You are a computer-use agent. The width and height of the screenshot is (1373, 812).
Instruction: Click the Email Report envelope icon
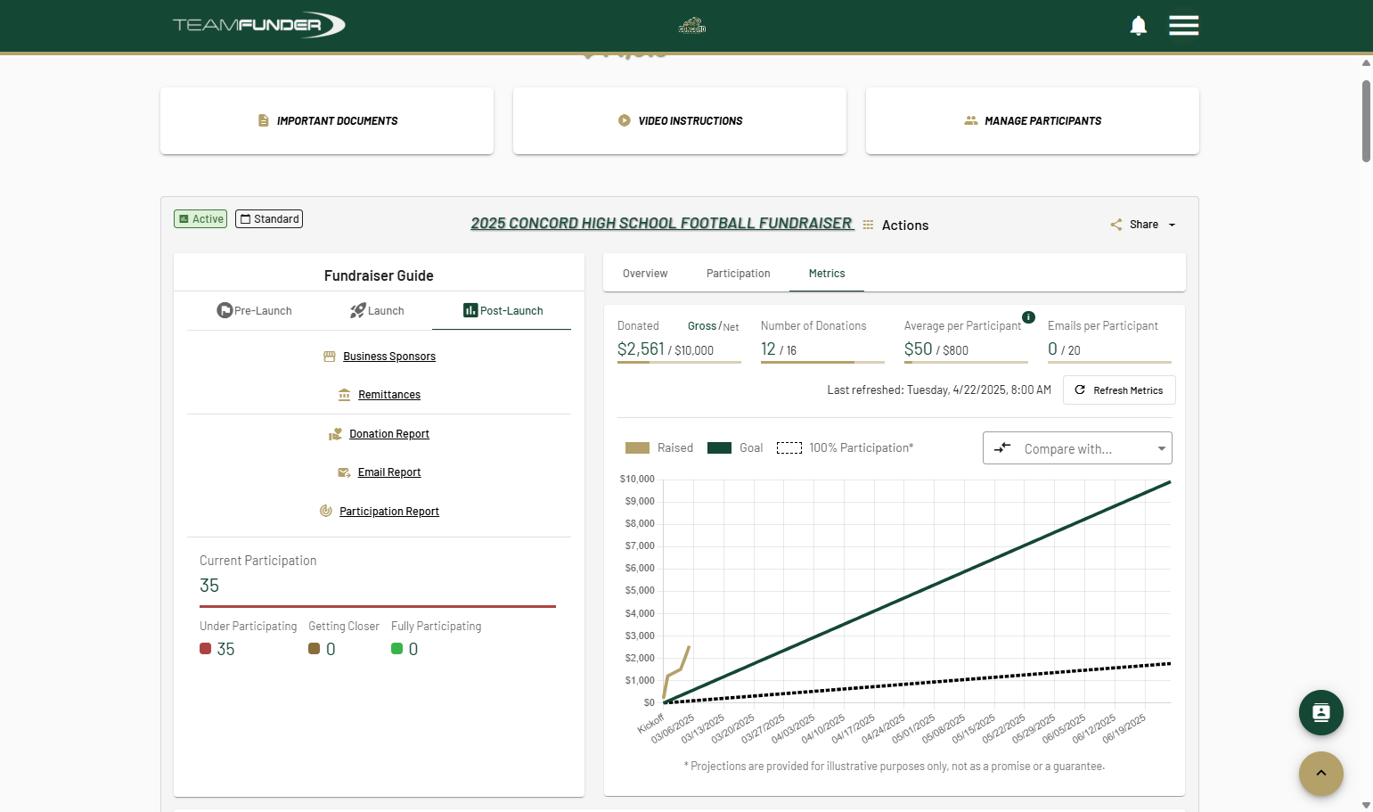[344, 472]
